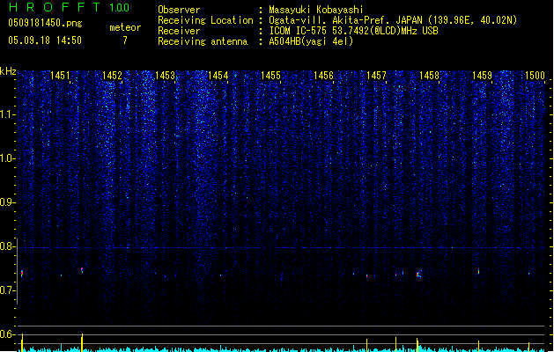Click the 1.1 kHz axis label
The image size is (554, 352).
(x=8, y=114)
